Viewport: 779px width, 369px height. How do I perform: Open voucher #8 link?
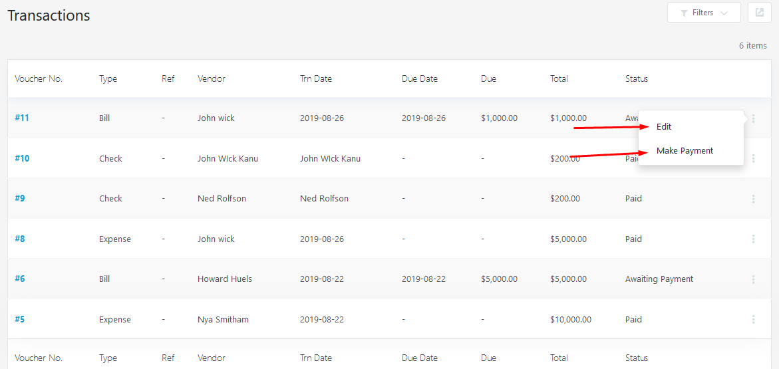20,239
